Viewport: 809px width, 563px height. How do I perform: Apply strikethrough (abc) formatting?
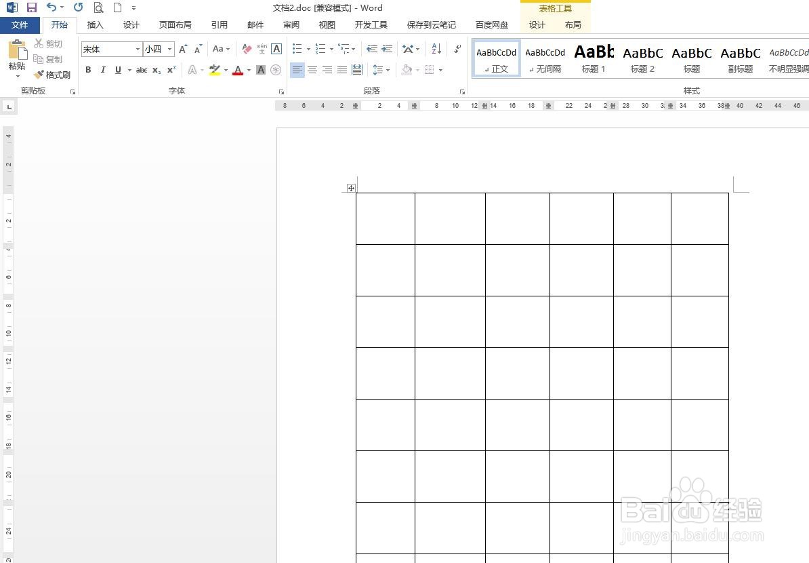(142, 70)
